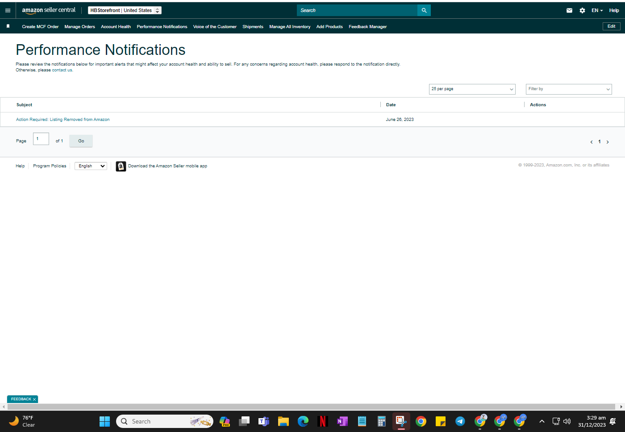The height and width of the screenshot is (432, 625).
Task: Click page number 1 in pagination
Action: tap(600, 142)
